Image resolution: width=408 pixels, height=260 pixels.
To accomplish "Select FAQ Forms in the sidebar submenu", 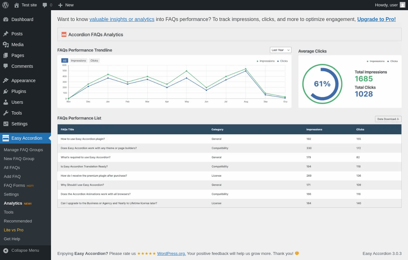I will 14,185.
